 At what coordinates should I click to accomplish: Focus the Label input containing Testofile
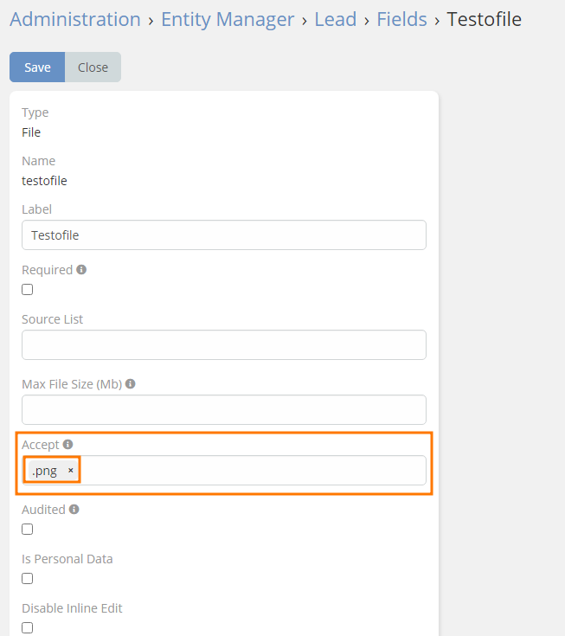tap(223, 235)
